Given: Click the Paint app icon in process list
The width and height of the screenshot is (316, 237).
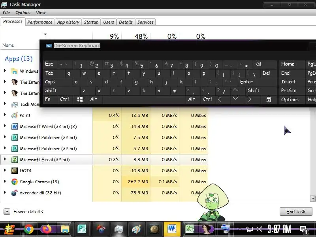Looking at the screenshot, I should pos(15,115).
